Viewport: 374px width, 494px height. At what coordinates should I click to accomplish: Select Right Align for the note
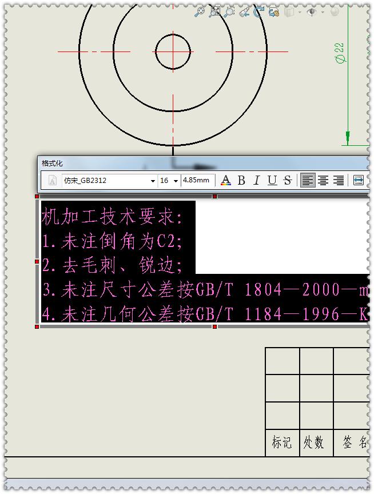point(339,181)
